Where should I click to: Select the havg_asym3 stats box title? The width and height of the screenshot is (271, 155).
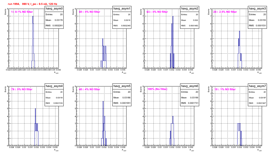coord(257,8)
